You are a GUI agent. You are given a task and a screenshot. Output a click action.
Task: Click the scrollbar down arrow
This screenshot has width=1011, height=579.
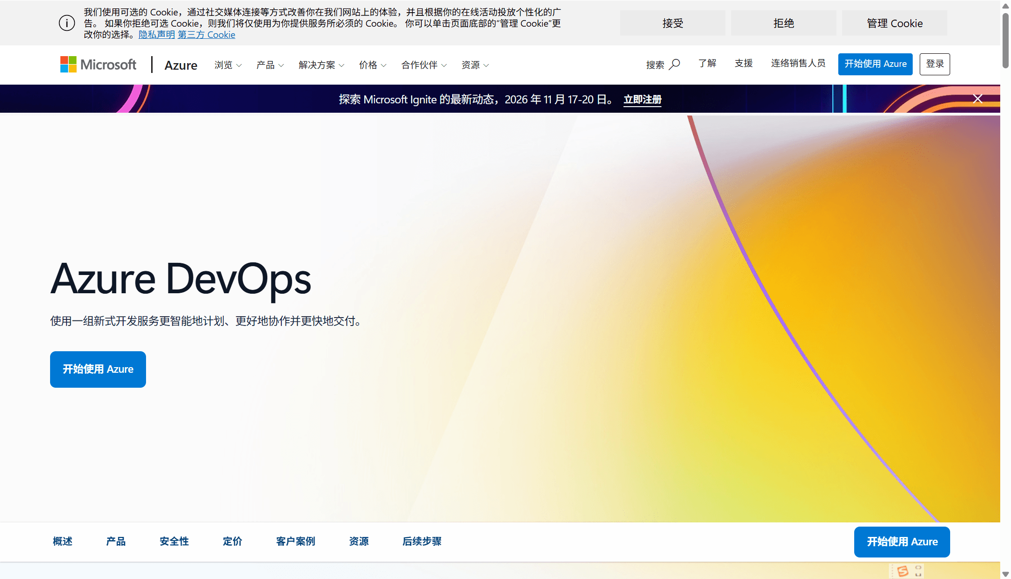pyautogui.click(x=1005, y=574)
